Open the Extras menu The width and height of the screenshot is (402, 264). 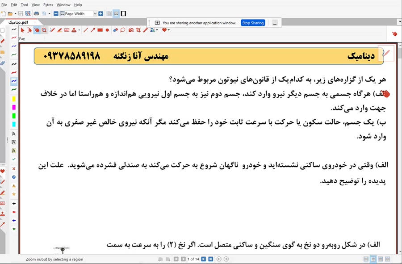pos(48,4)
